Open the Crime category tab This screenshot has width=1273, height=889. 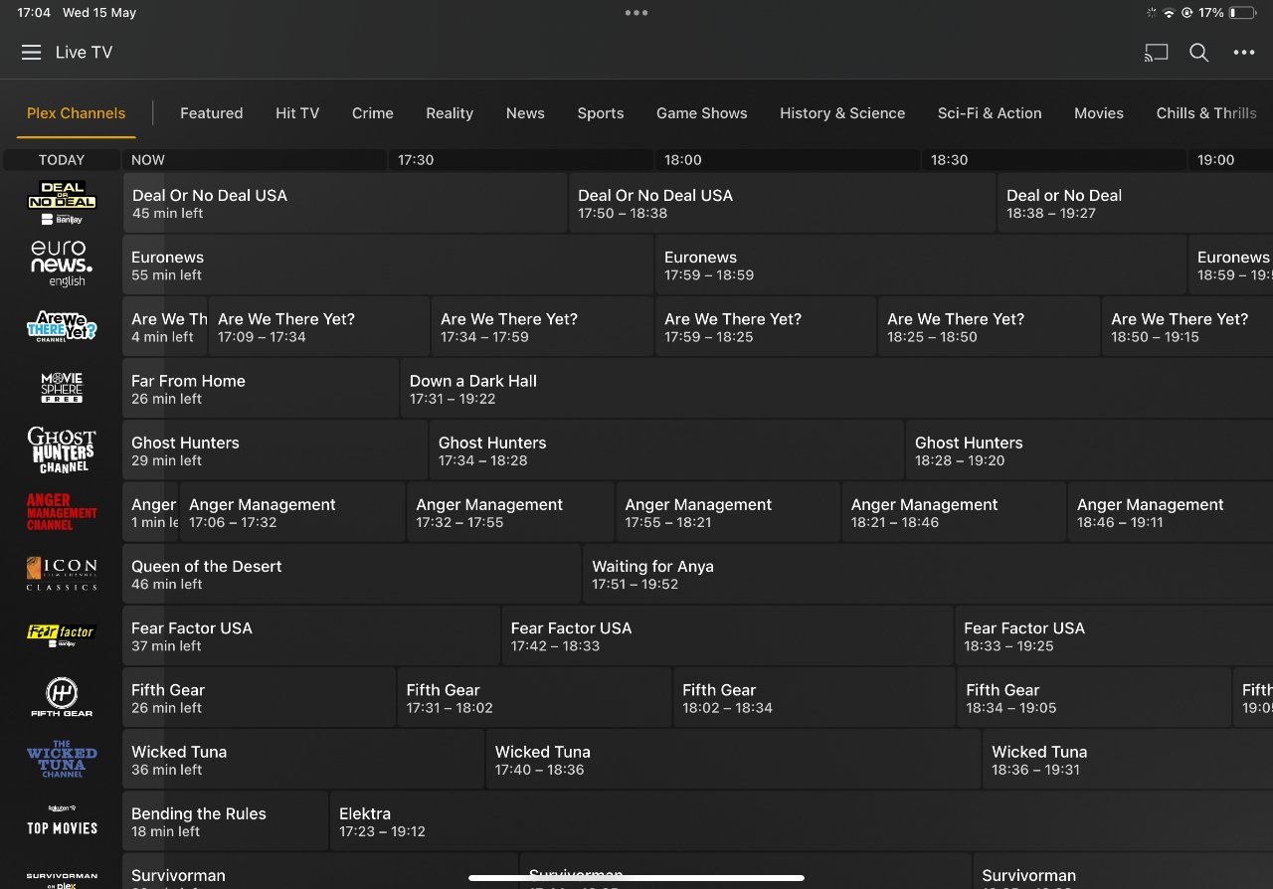click(373, 113)
